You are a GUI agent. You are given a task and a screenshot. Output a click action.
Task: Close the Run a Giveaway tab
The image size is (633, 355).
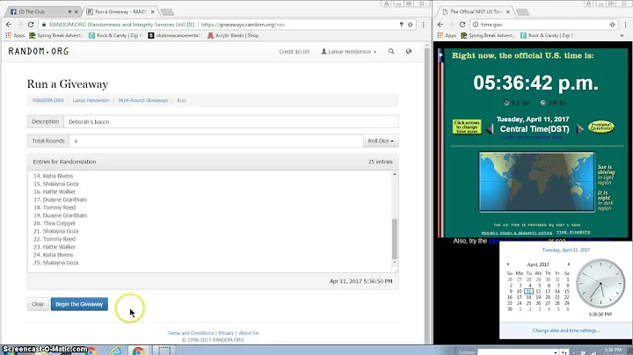(x=153, y=11)
